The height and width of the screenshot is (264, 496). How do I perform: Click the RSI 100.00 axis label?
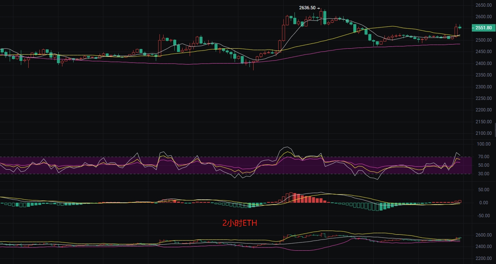[483, 144]
